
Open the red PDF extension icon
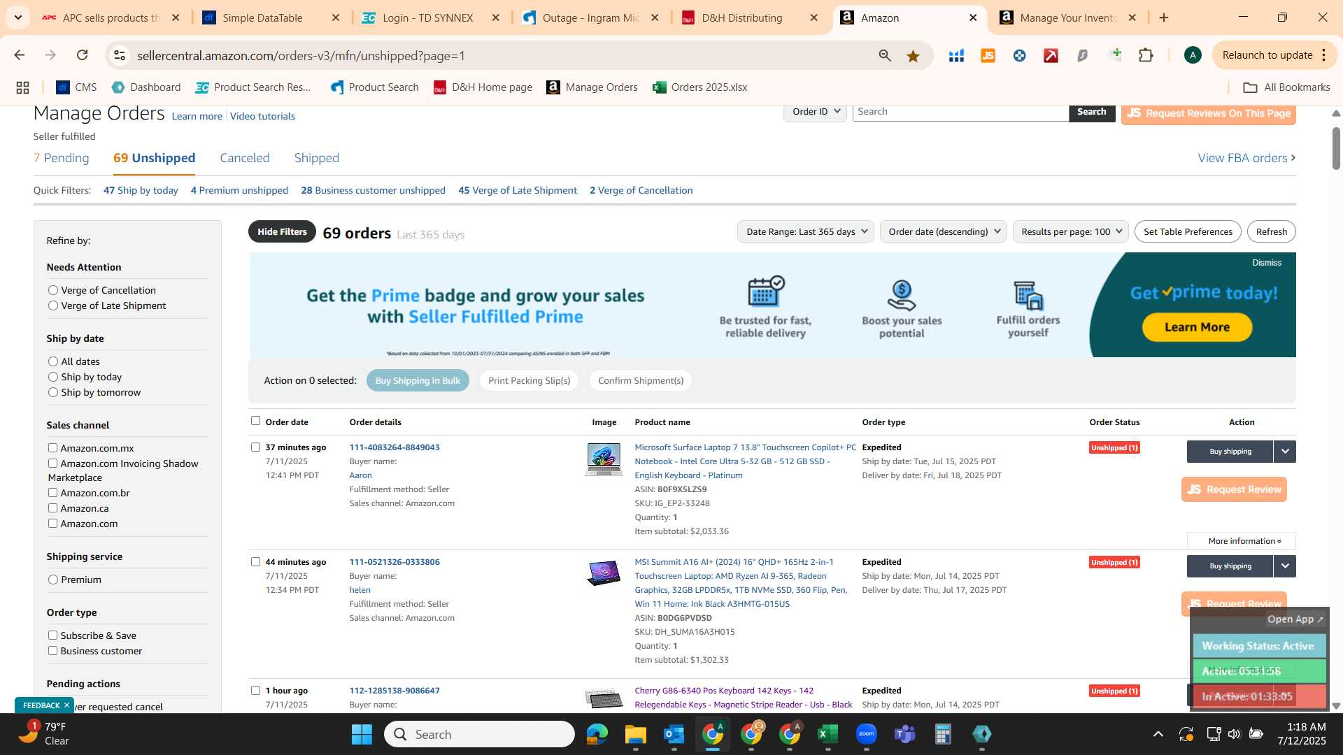pyautogui.click(x=1051, y=56)
